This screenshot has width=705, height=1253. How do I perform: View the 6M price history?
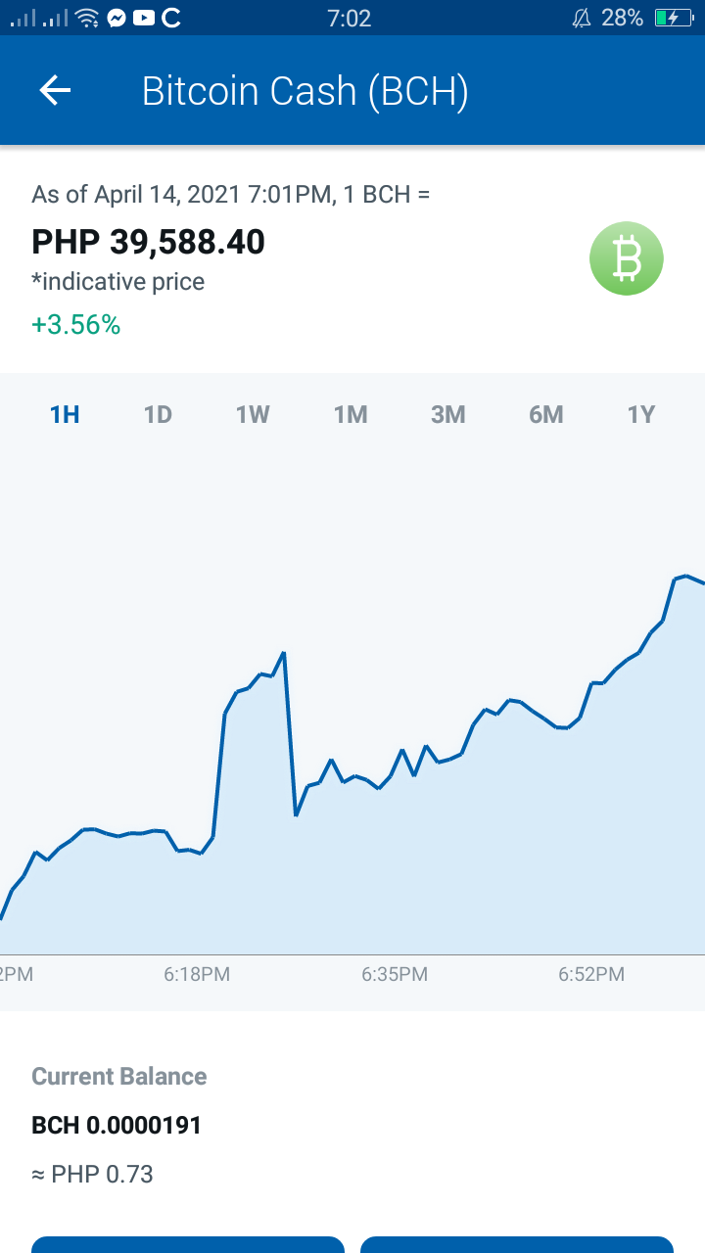point(546,415)
